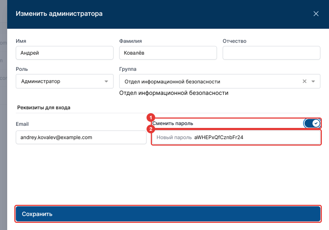Click the Отчество field label
The height and width of the screenshot is (230, 329).
(x=234, y=41)
